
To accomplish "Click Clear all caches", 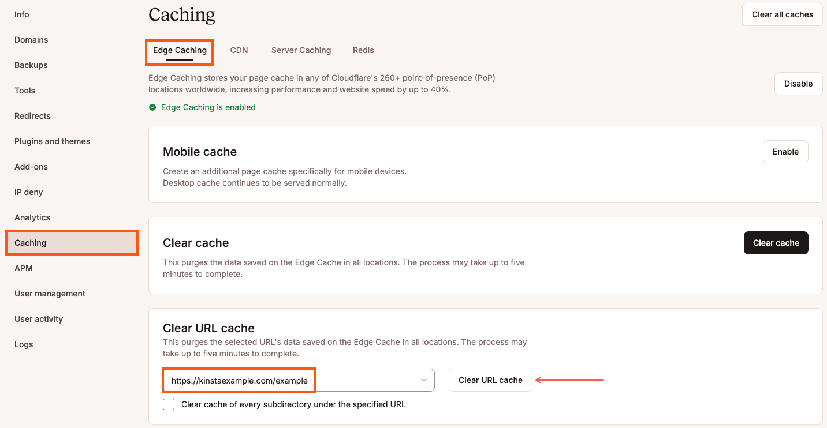I will click(782, 14).
